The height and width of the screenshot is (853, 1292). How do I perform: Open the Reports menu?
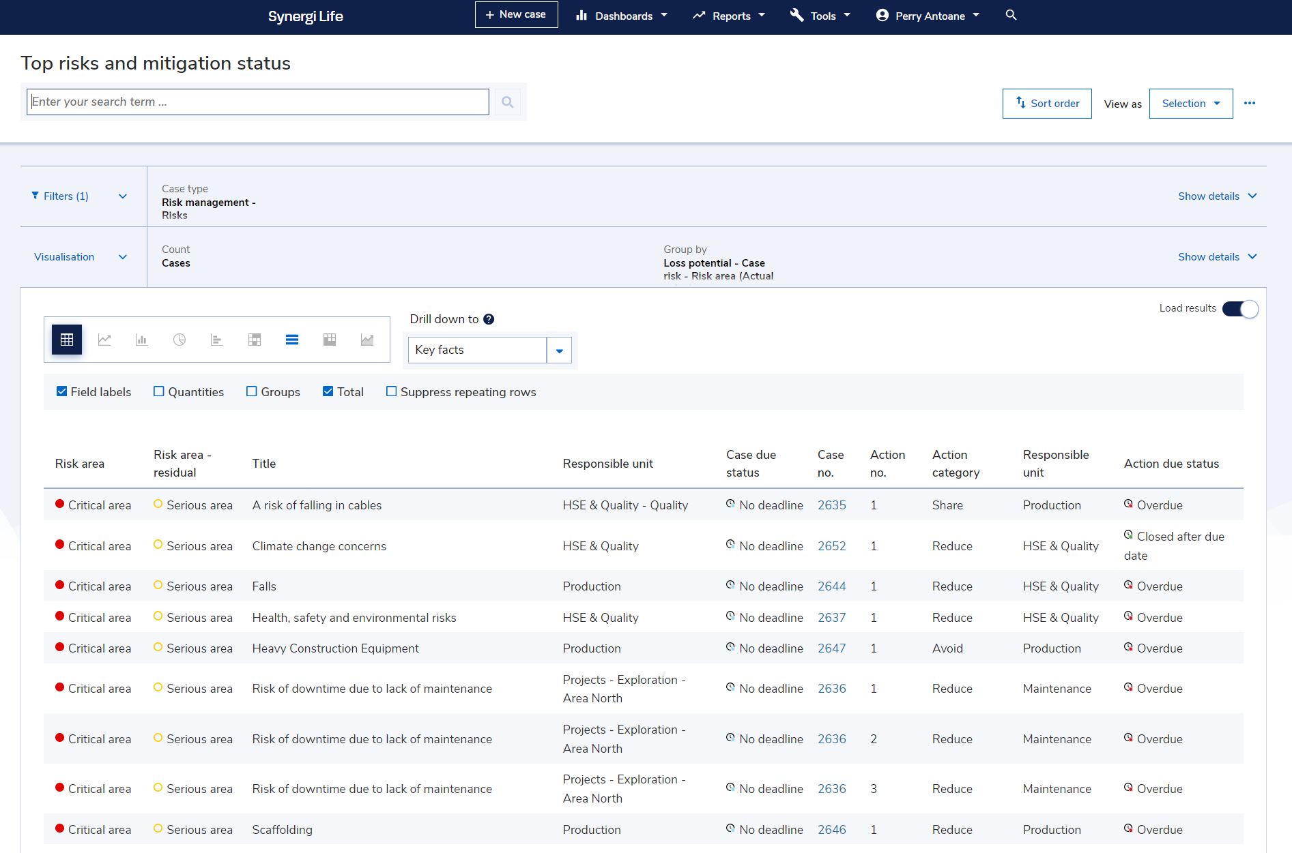pyautogui.click(x=728, y=15)
